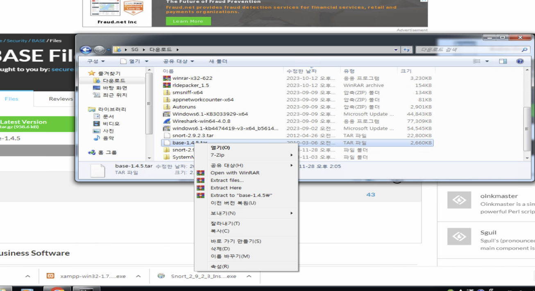535x291 pixels.
Task: Choose 열기(O) in the context menu
Action: coord(220,147)
